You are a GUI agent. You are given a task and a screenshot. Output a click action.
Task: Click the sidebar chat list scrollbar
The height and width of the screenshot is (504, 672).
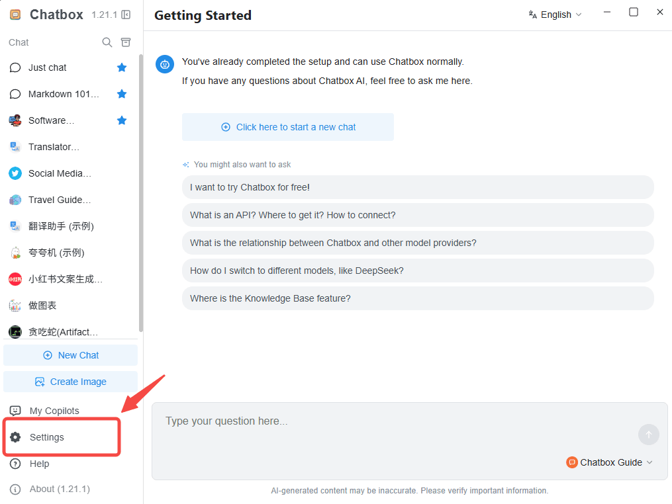[x=141, y=192]
